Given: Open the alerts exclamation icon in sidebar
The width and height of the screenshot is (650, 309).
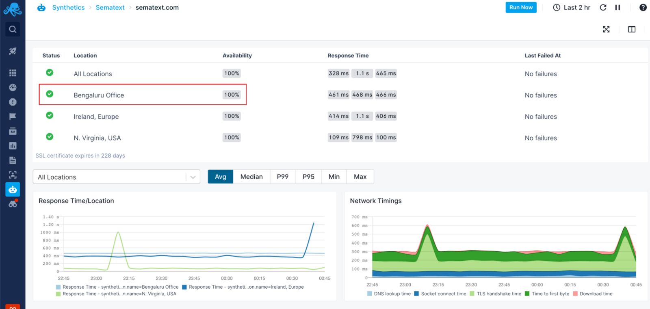Looking at the screenshot, I should (13, 102).
